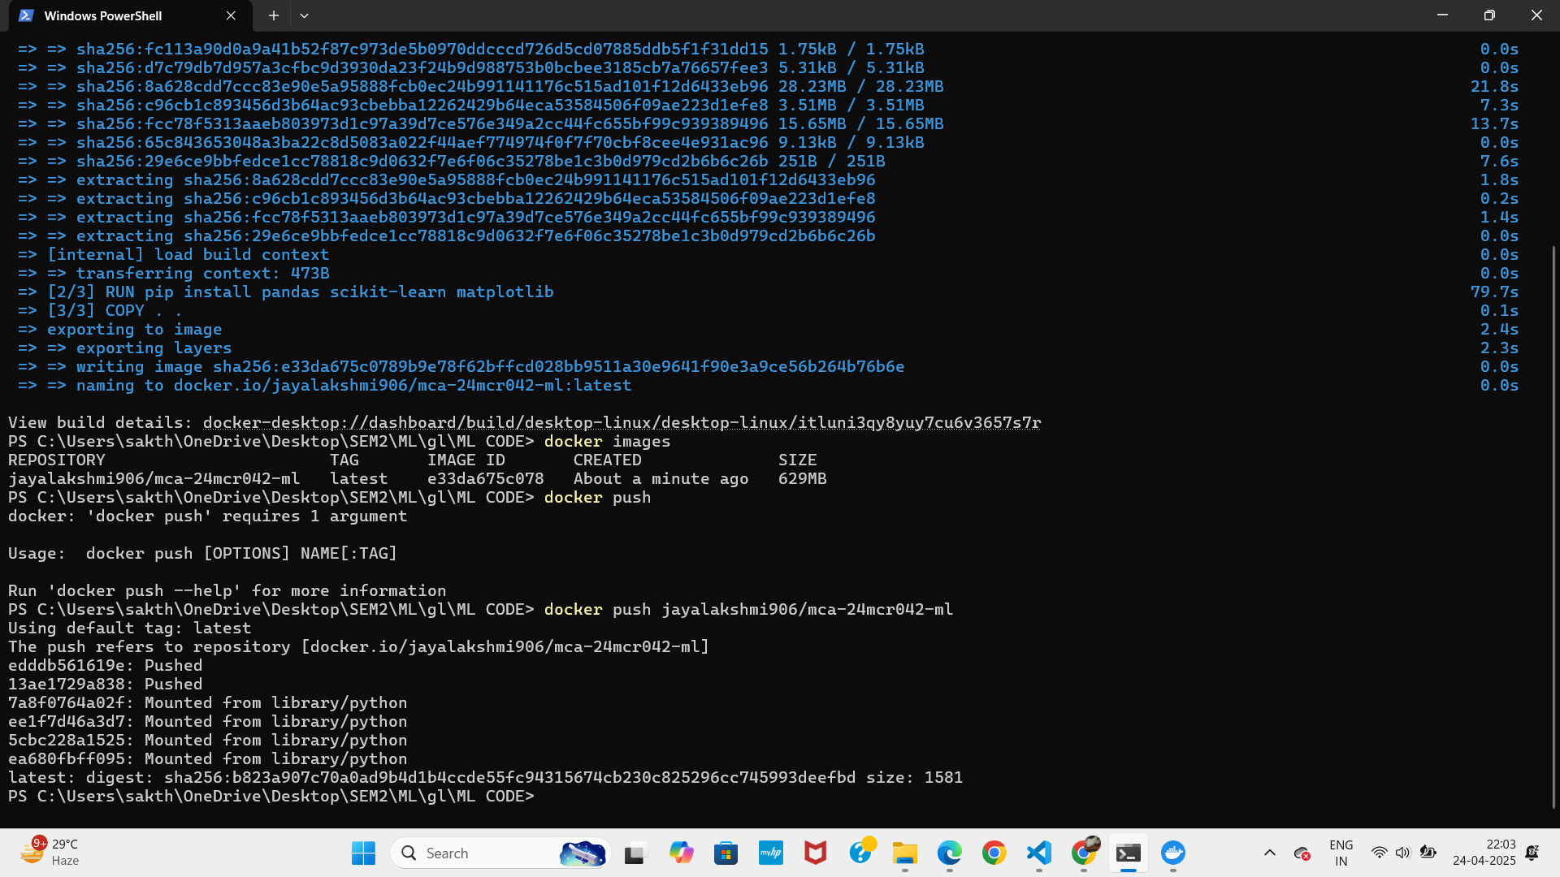Click the '13ae1729a838: Pushed' line

(x=105, y=684)
